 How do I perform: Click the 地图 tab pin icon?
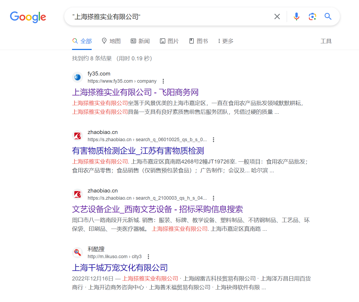pyautogui.click(x=104, y=41)
